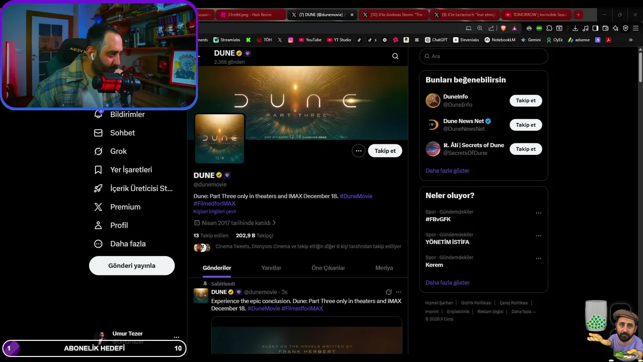Open #FBvGFK trending topic
Viewport: 643px width, 362px height.
pyautogui.click(x=438, y=219)
